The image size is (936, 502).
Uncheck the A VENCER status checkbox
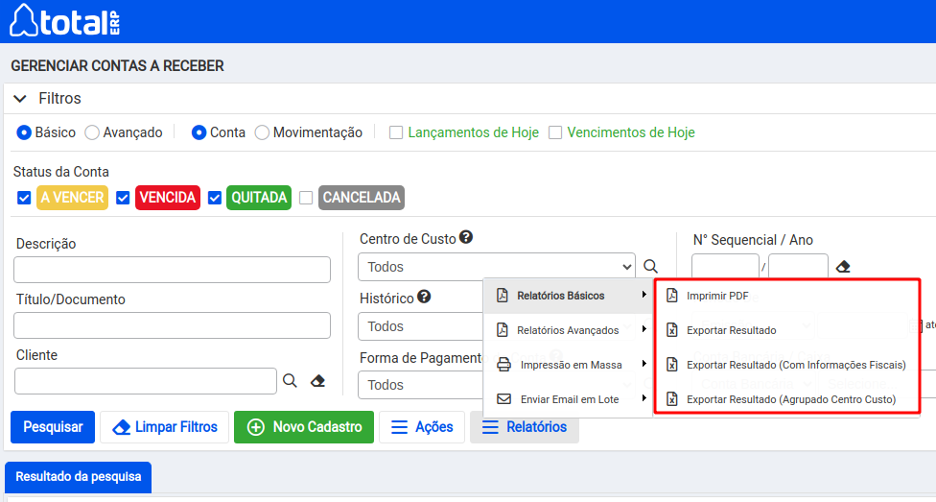click(24, 198)
